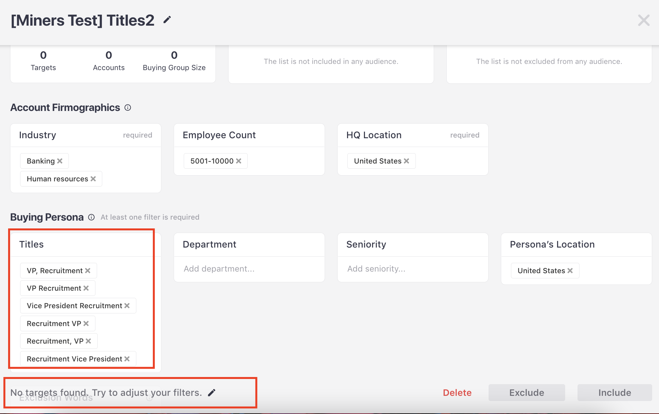Remove the VP Recruitment title tag
The height and width of the screenshot is (414, 659).
86,288
